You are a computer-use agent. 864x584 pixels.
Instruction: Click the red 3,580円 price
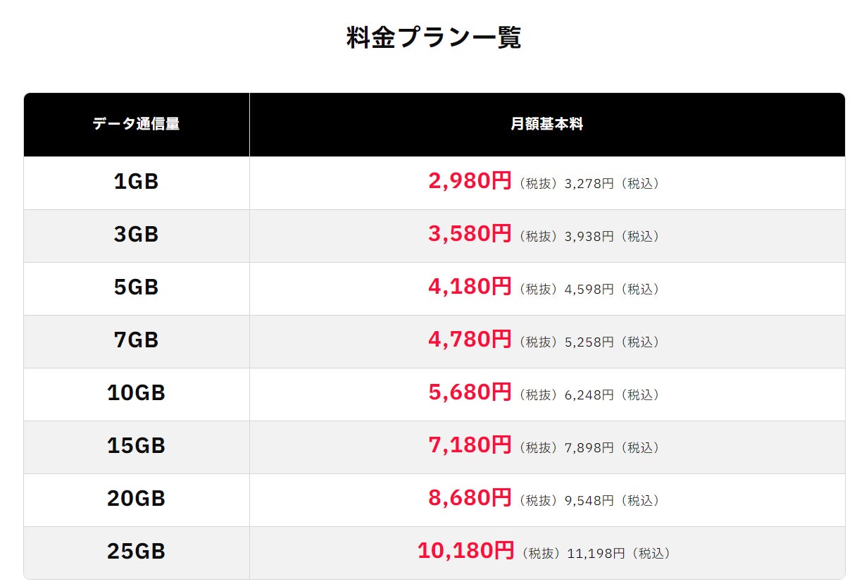tap(470, 234)
